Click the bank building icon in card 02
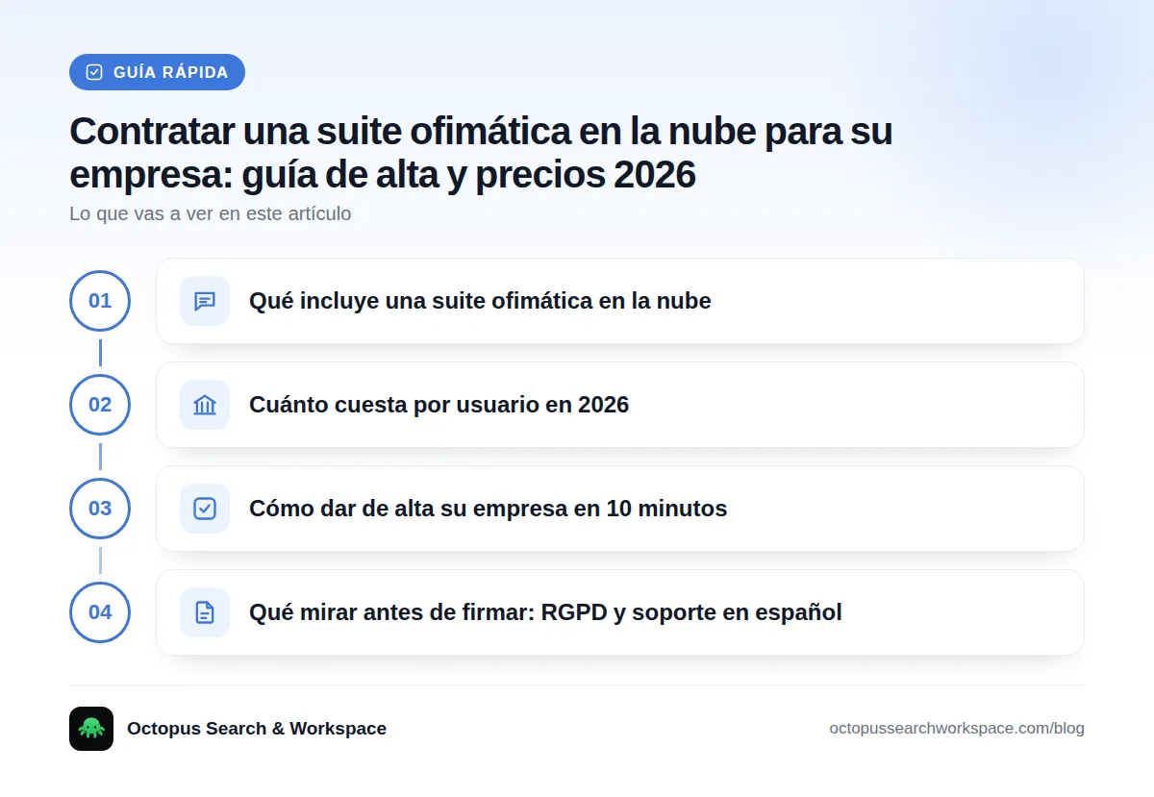Screen dimensions: 1154x797 (x=205, y=405)
